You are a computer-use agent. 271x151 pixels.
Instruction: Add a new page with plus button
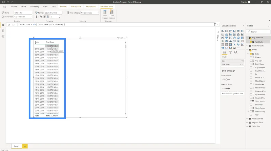pyautogui.click(x=25, y=146)
